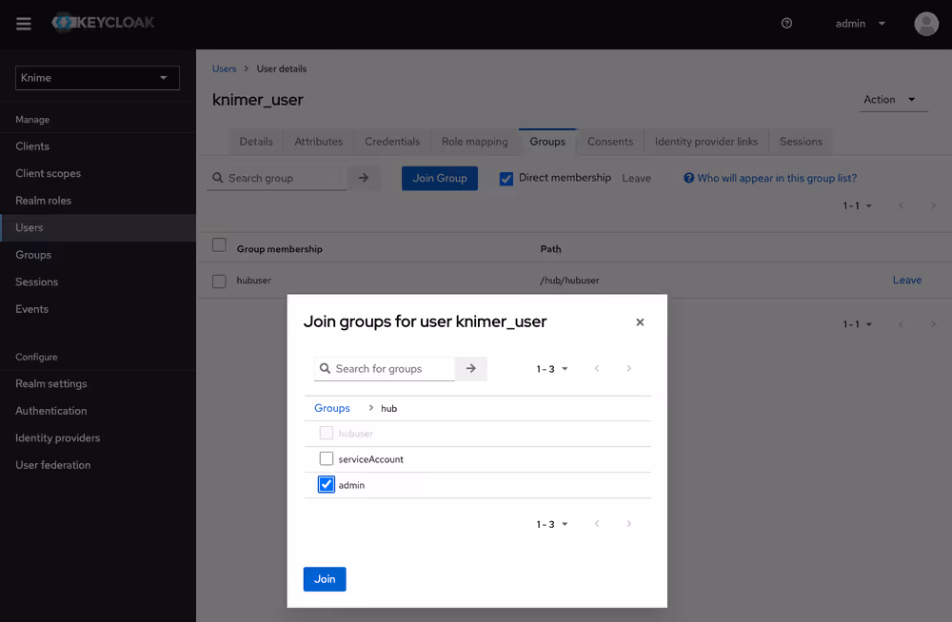Switch to the Role mapping tab

click(474, 141)
